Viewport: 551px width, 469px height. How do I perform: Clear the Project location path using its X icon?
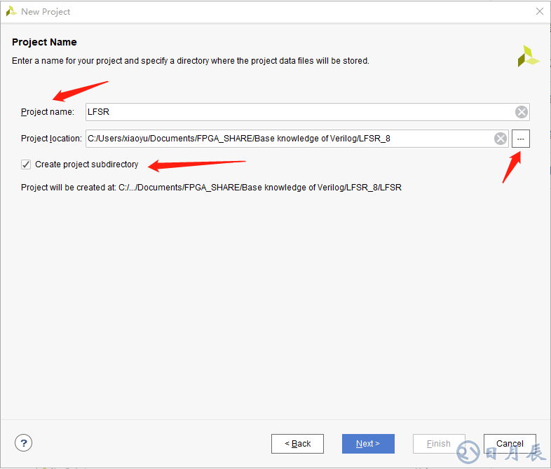click(x=500, y=139)
